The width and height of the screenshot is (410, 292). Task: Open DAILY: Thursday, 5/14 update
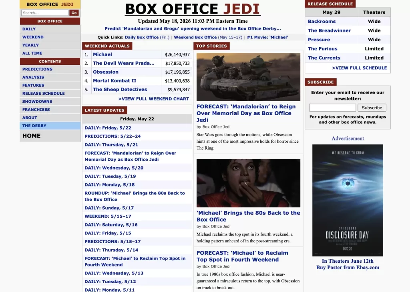coord(111,250)
